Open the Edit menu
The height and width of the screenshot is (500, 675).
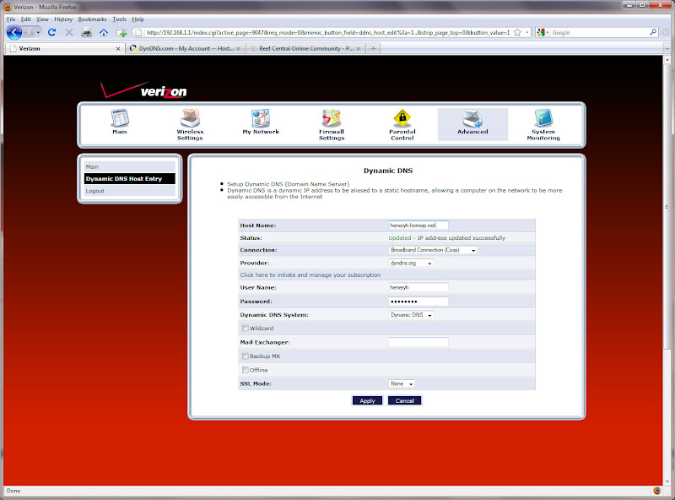pyautogui.click(x=26, y=19)
